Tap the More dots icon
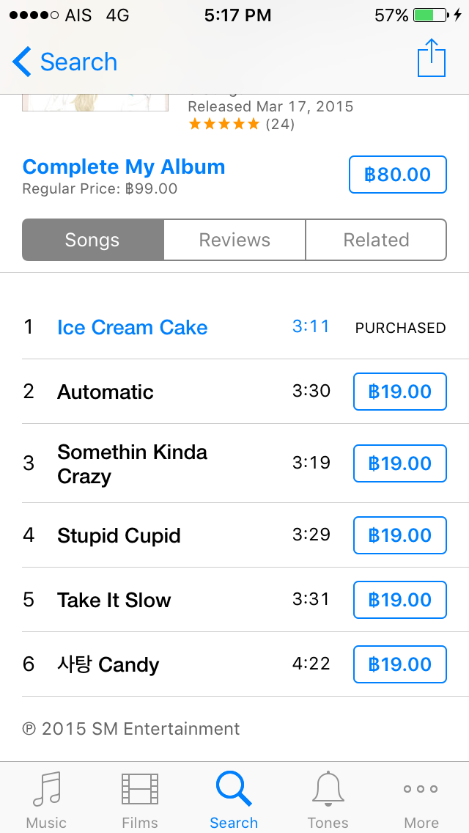 (421, 789)
